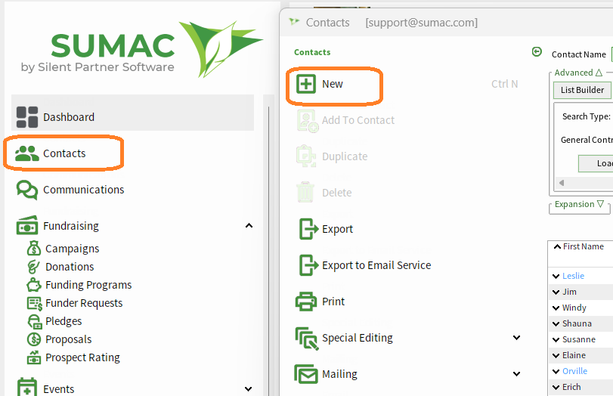
Task: Click the Sumac leaf icon in Contacts title bar
Action: click(x=294, y=22)
